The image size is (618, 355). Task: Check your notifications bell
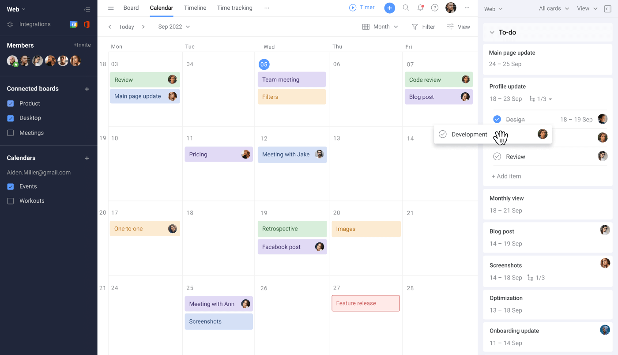point(420,8)
